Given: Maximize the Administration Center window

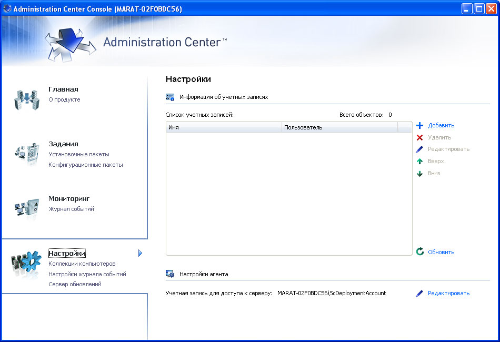Looking at the screenshot, I should pos(479,8).
